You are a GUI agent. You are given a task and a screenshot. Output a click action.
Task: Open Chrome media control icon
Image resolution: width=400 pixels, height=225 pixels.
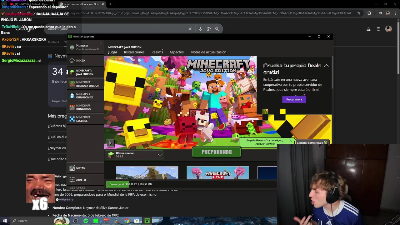click(380, 13)
